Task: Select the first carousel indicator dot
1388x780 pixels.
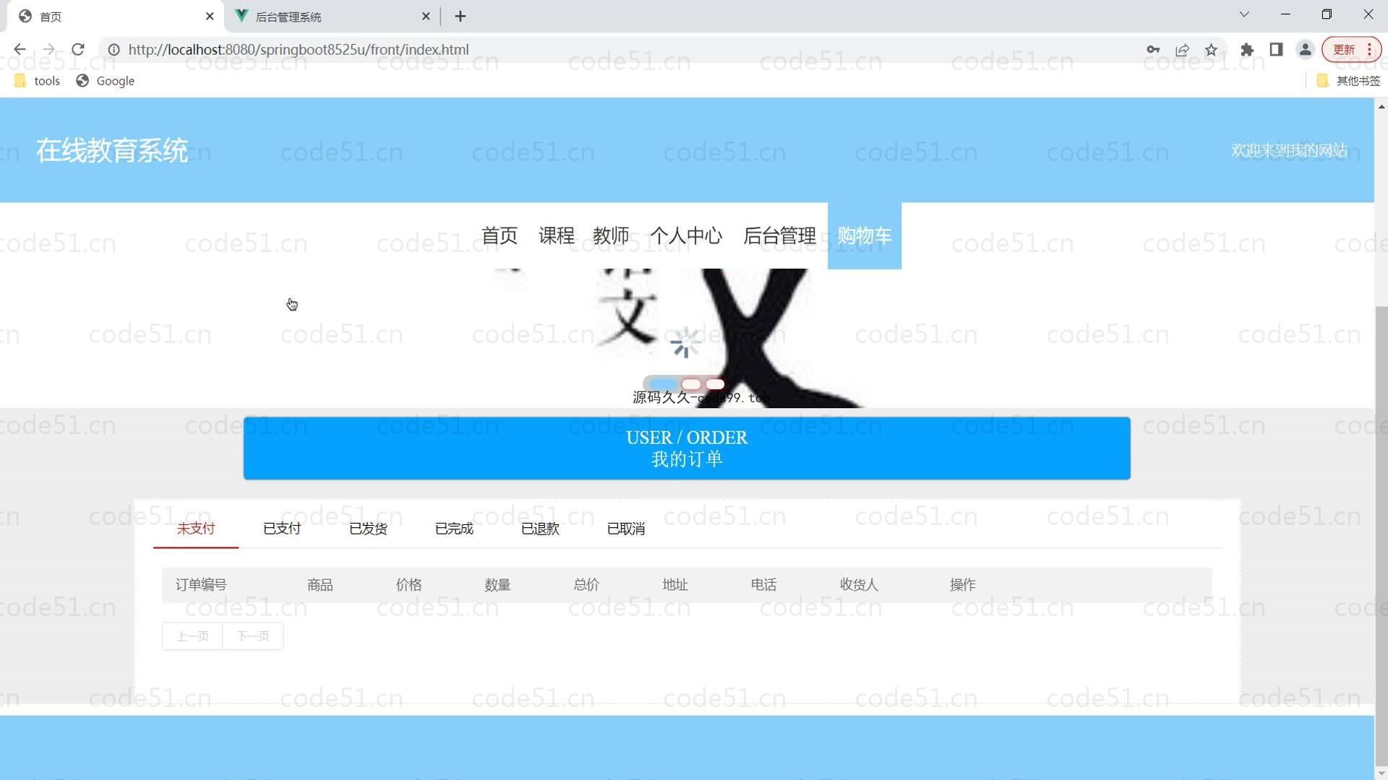Action: 663,384
